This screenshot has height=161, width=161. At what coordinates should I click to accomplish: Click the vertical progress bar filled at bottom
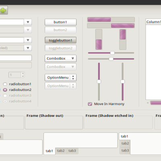(99, 39)
